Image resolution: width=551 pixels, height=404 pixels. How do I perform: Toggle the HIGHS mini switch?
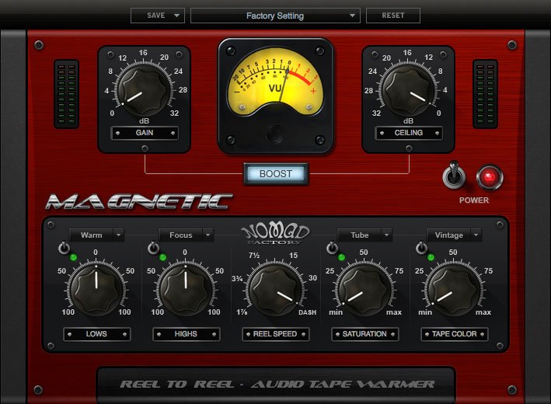pyautogui.click(x=153, y=248)
